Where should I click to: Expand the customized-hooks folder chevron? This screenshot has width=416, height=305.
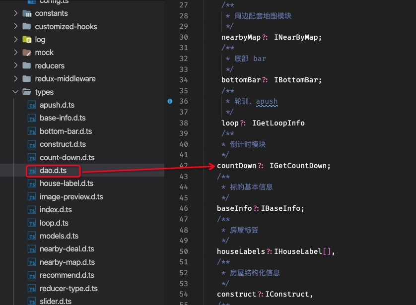coord(16,26)
